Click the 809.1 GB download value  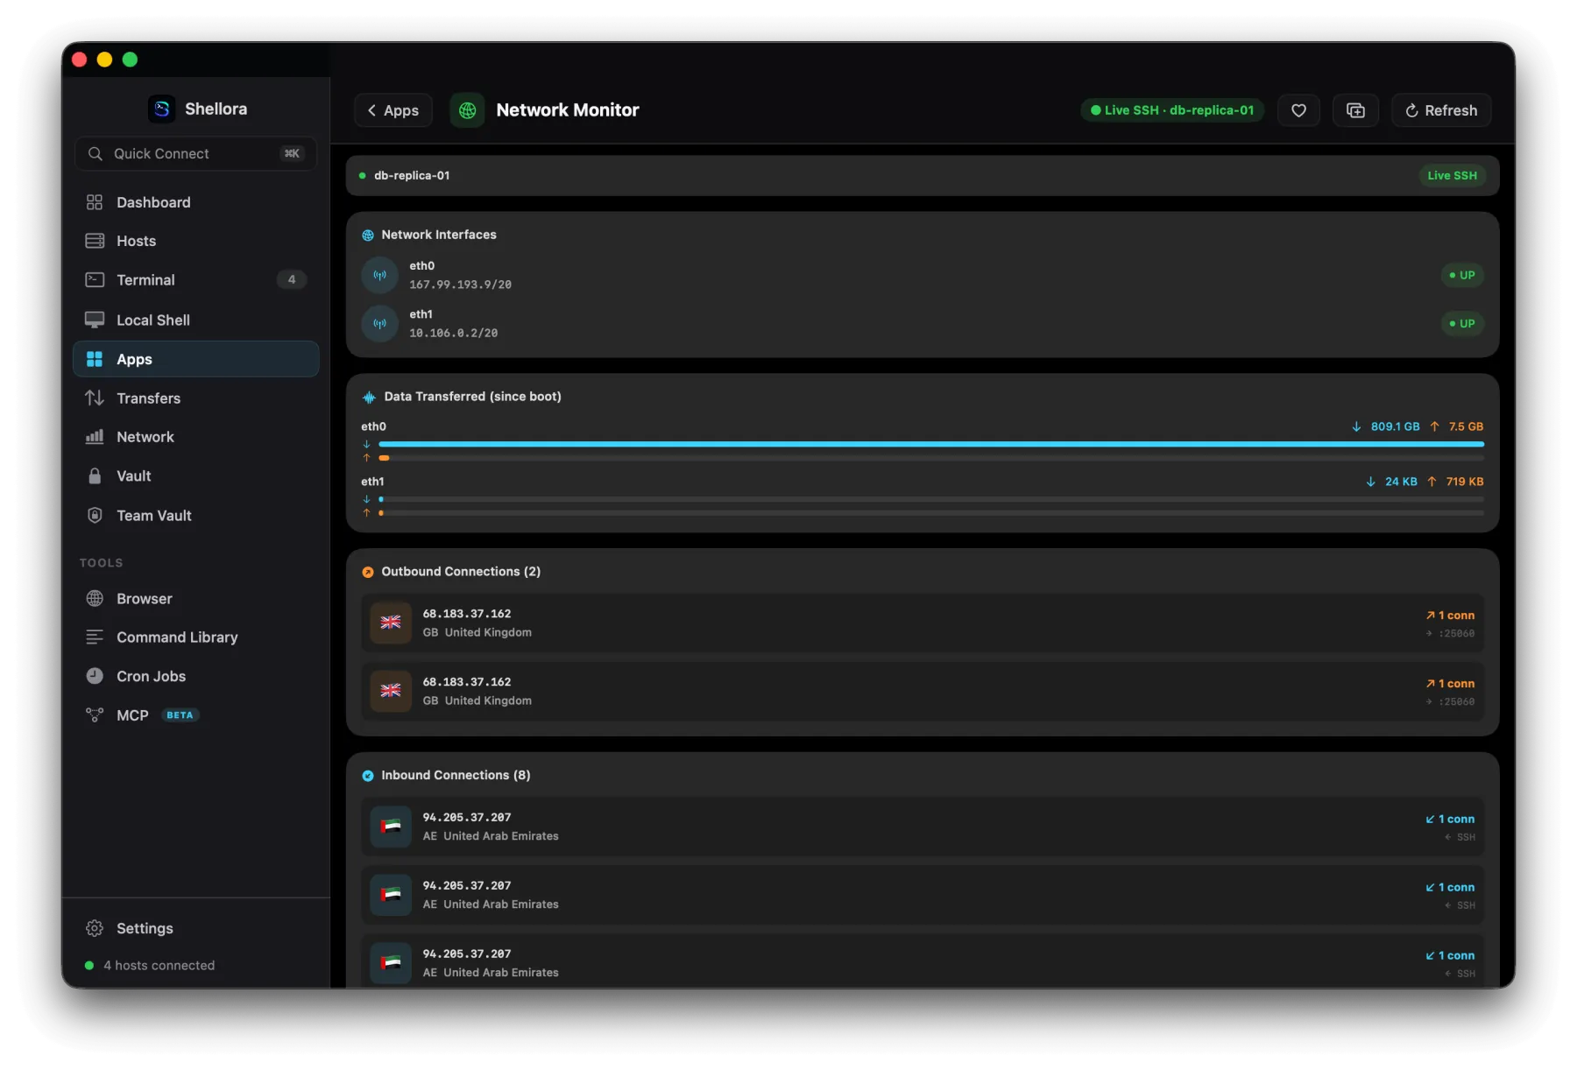(1395, 426)
